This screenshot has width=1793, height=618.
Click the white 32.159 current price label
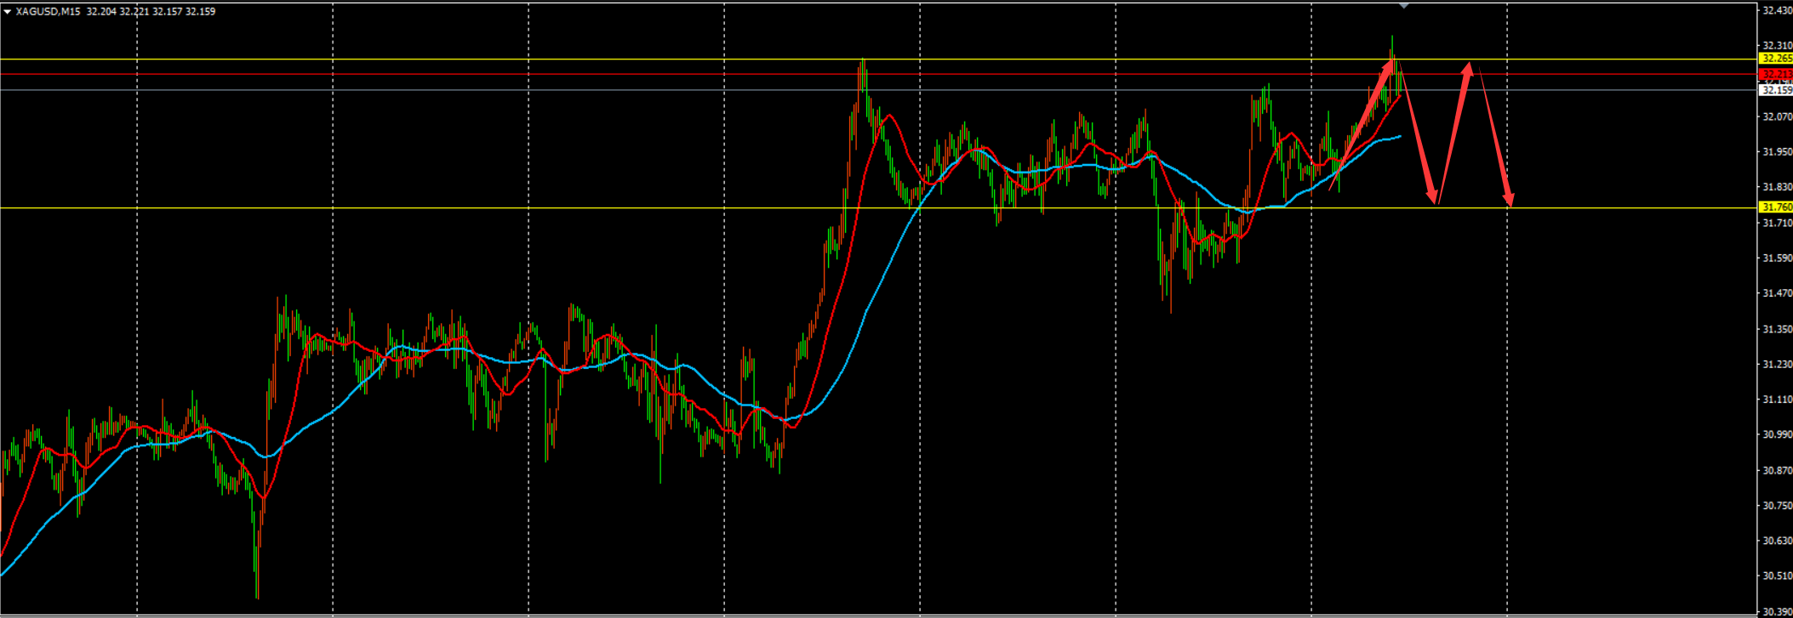click(x=1775, y=90)
